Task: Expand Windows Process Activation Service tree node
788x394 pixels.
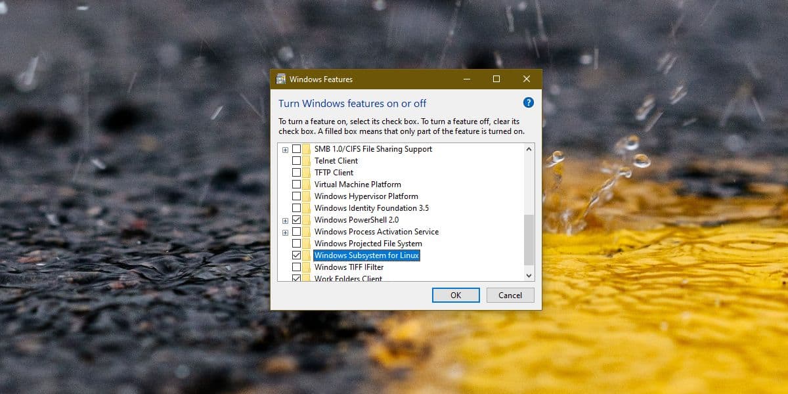Action: (285, 232)
